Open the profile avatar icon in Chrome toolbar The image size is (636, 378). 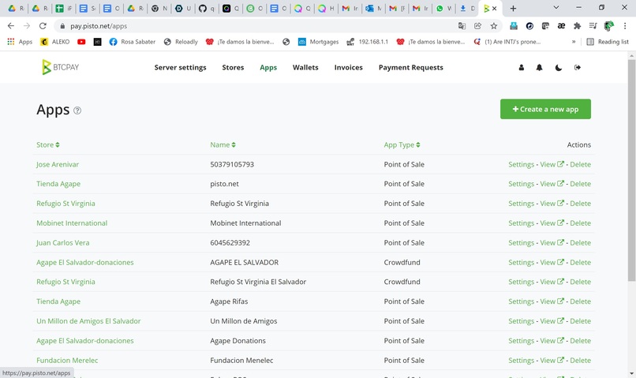coord(609,26)
